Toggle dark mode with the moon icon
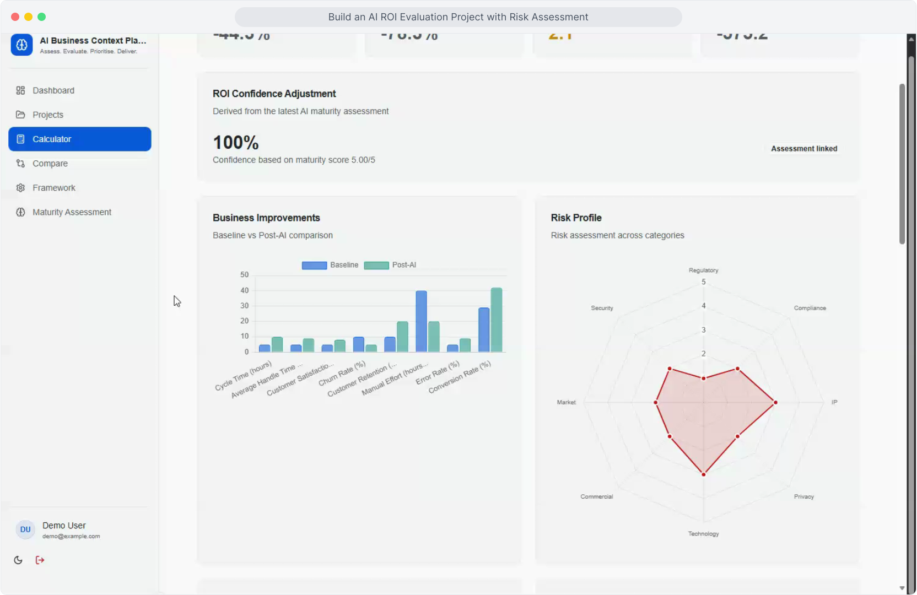Viewport: 917px width, 595px height. (18, 560)
